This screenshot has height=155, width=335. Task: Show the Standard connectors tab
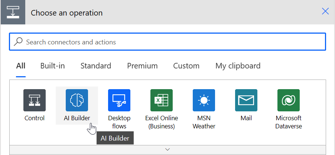96,66
